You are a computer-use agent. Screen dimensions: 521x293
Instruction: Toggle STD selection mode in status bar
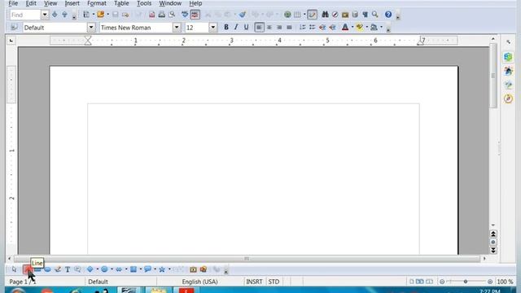click(x=274, y=282)
